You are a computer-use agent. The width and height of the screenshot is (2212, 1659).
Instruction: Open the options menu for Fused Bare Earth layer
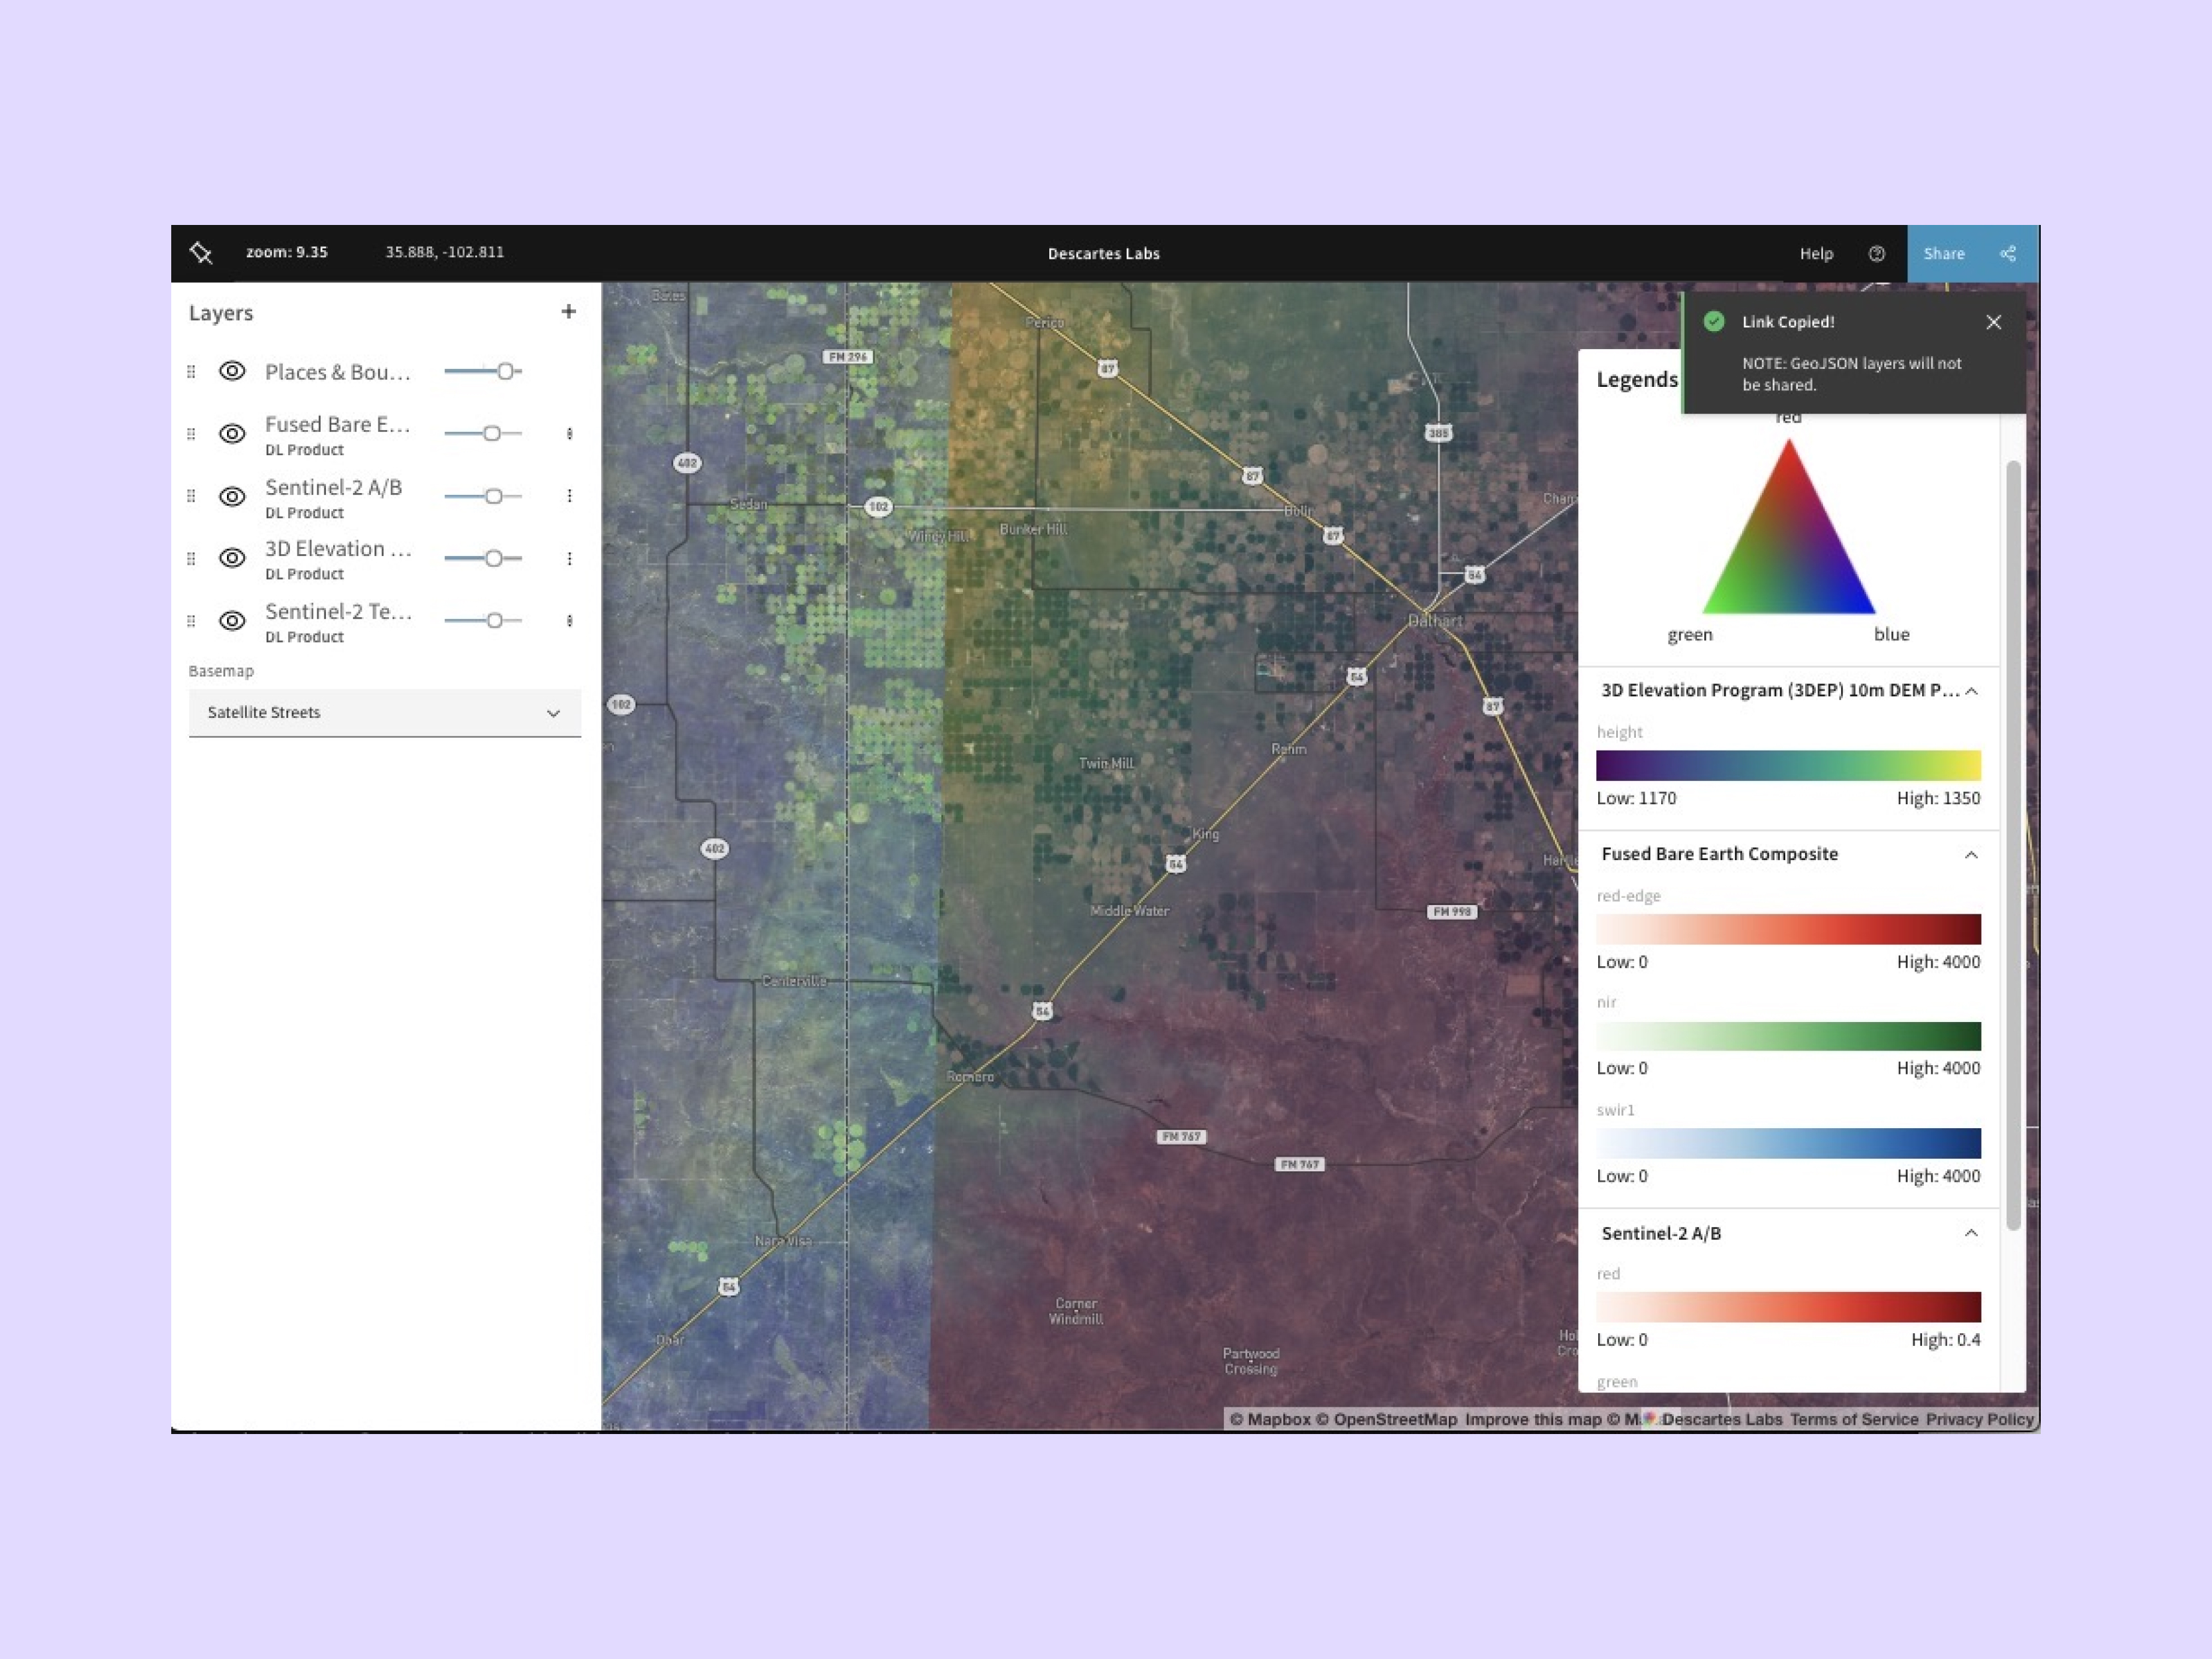[x=570, y=433]
